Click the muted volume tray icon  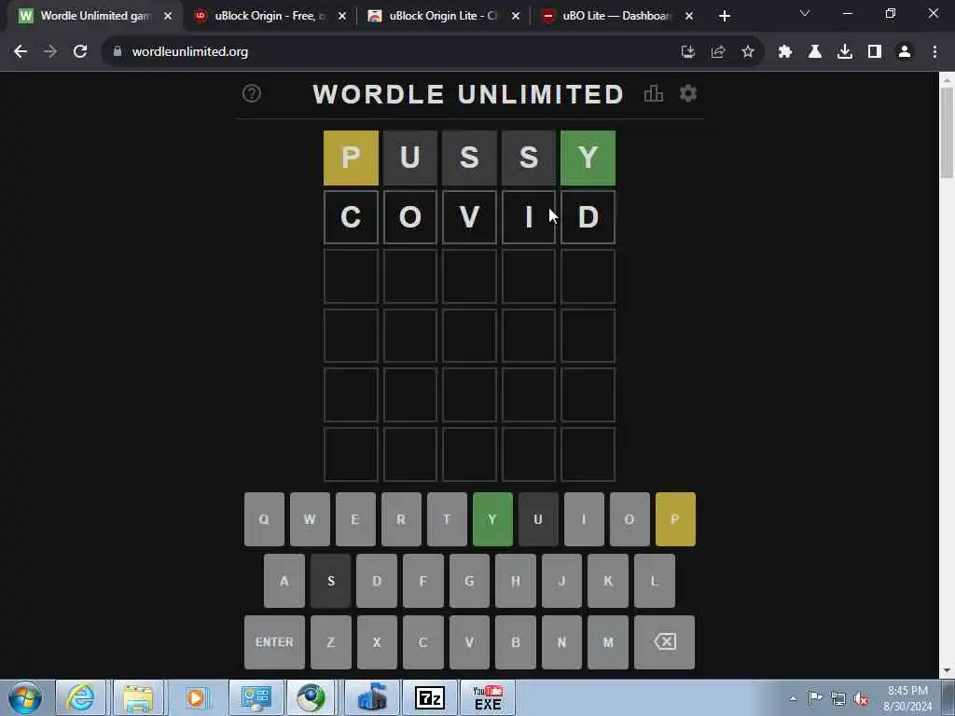861,698
